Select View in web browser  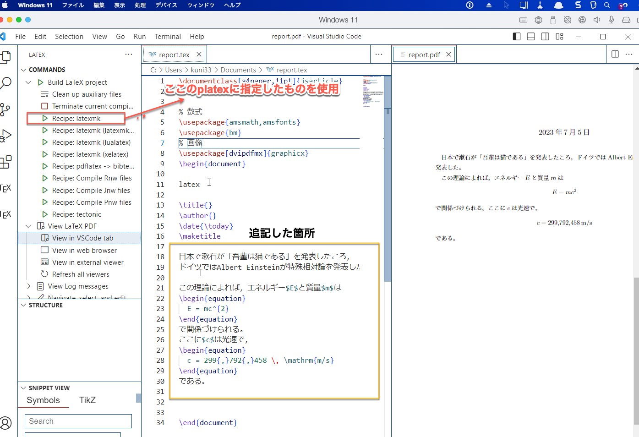80,251
